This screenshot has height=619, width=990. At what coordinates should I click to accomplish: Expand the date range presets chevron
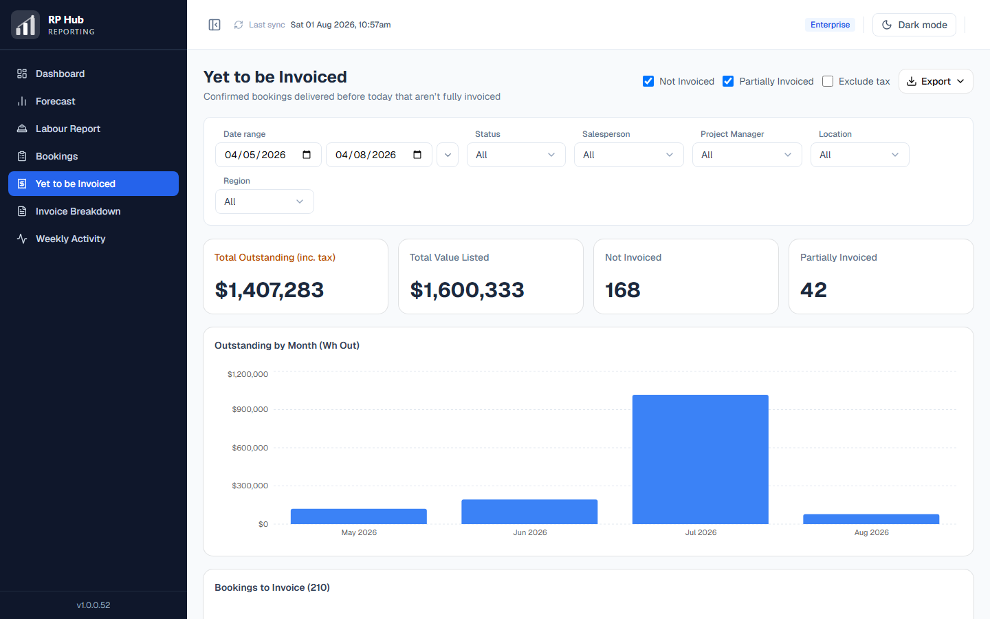[x=448, y=155]
